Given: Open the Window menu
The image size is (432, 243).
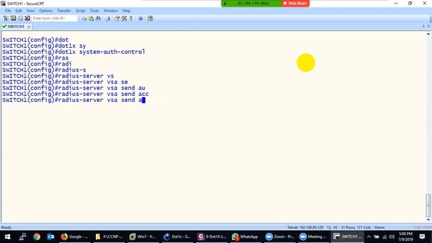Looking at the screenshot, I should click(111, 11).
